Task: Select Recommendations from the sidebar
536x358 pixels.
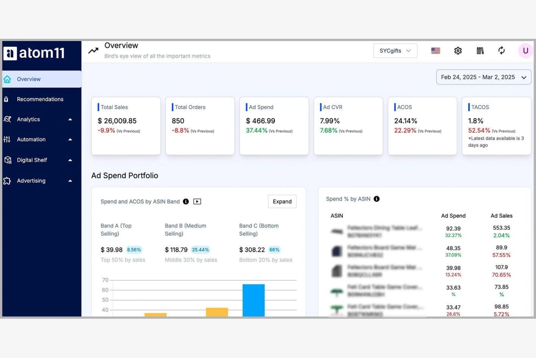Action: click(40, 99)
